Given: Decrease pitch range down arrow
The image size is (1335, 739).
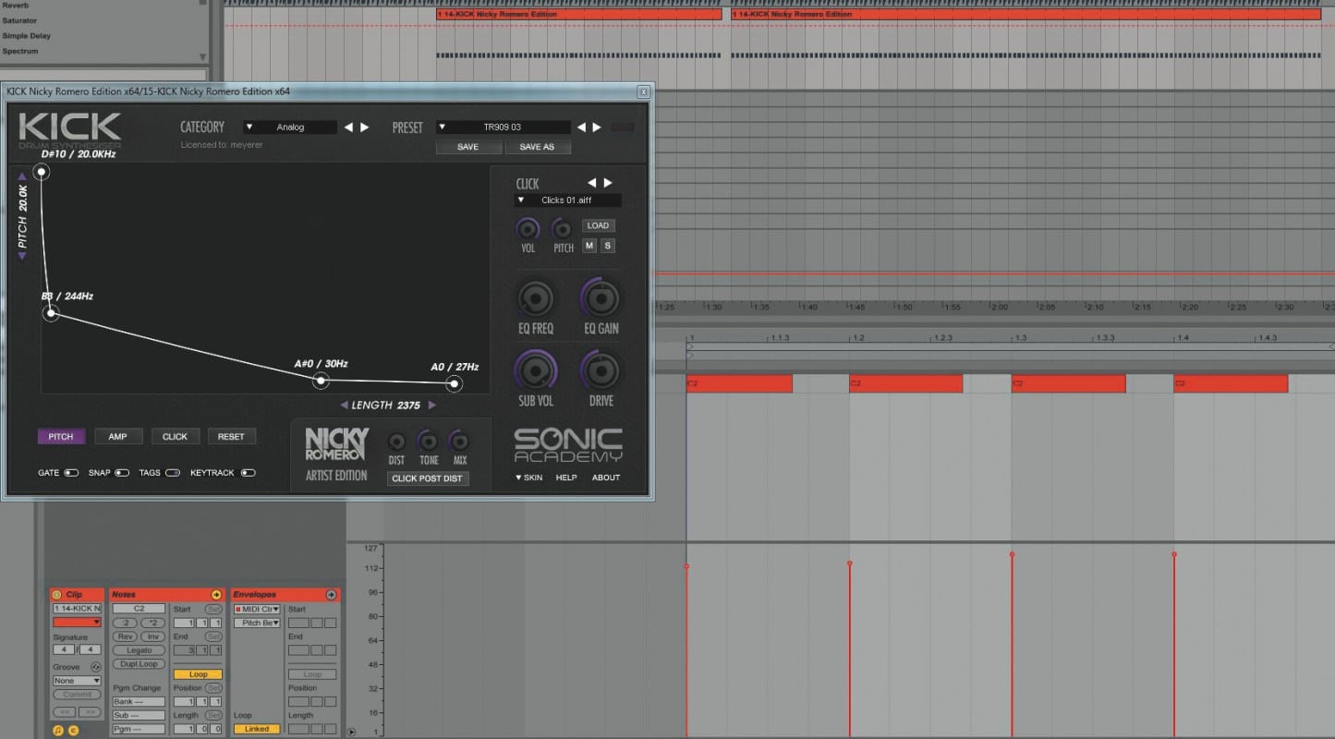Looking at the screenshot, I should pyautogui.click(x=23, y=256).
